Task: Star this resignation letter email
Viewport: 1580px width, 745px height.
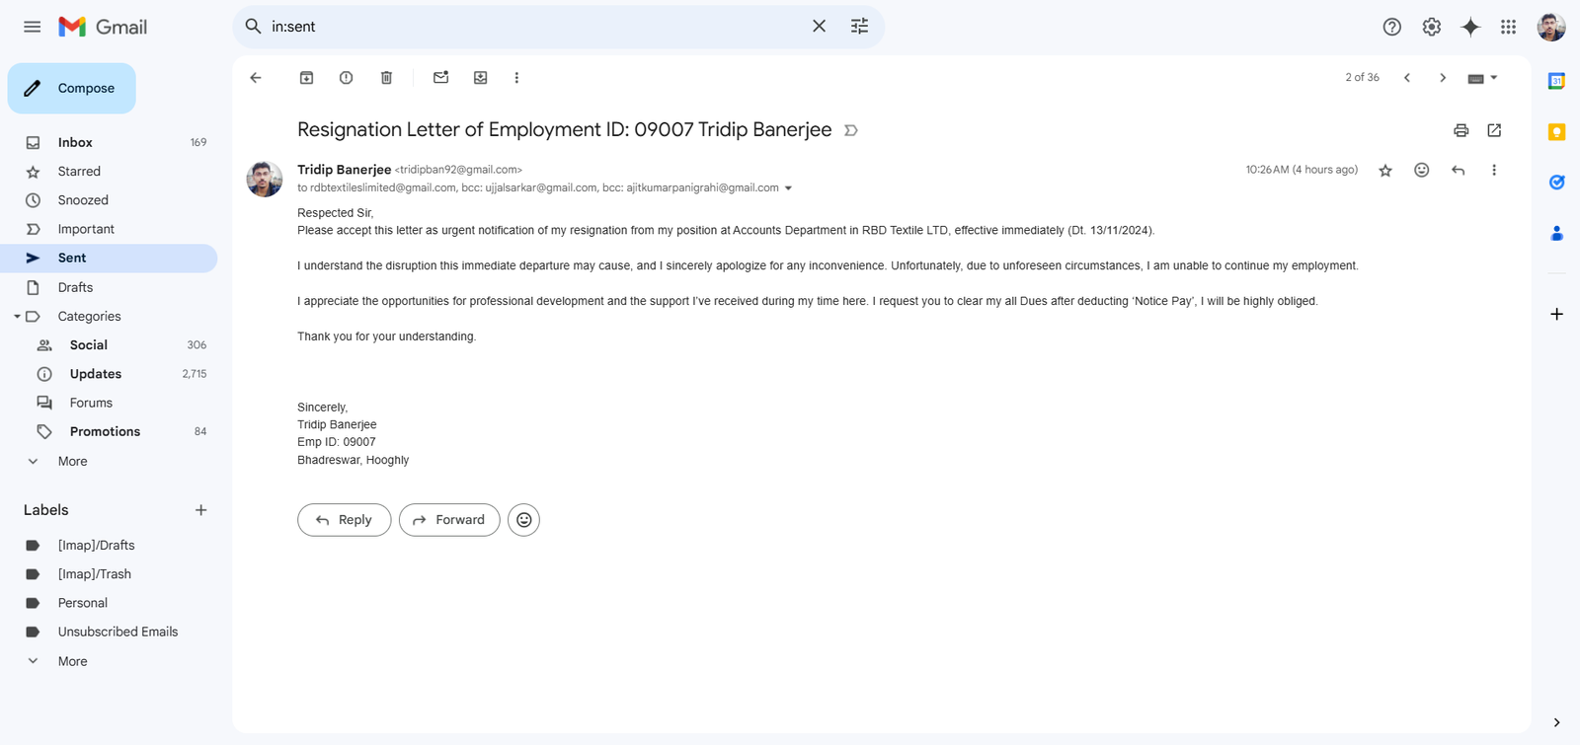Action: pyautogui.click(x=1385, y=171)
